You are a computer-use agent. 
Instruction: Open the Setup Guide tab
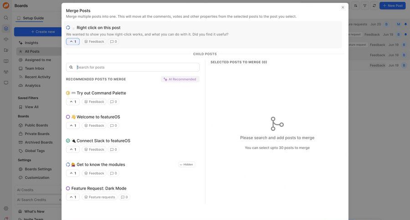point(31,18)
